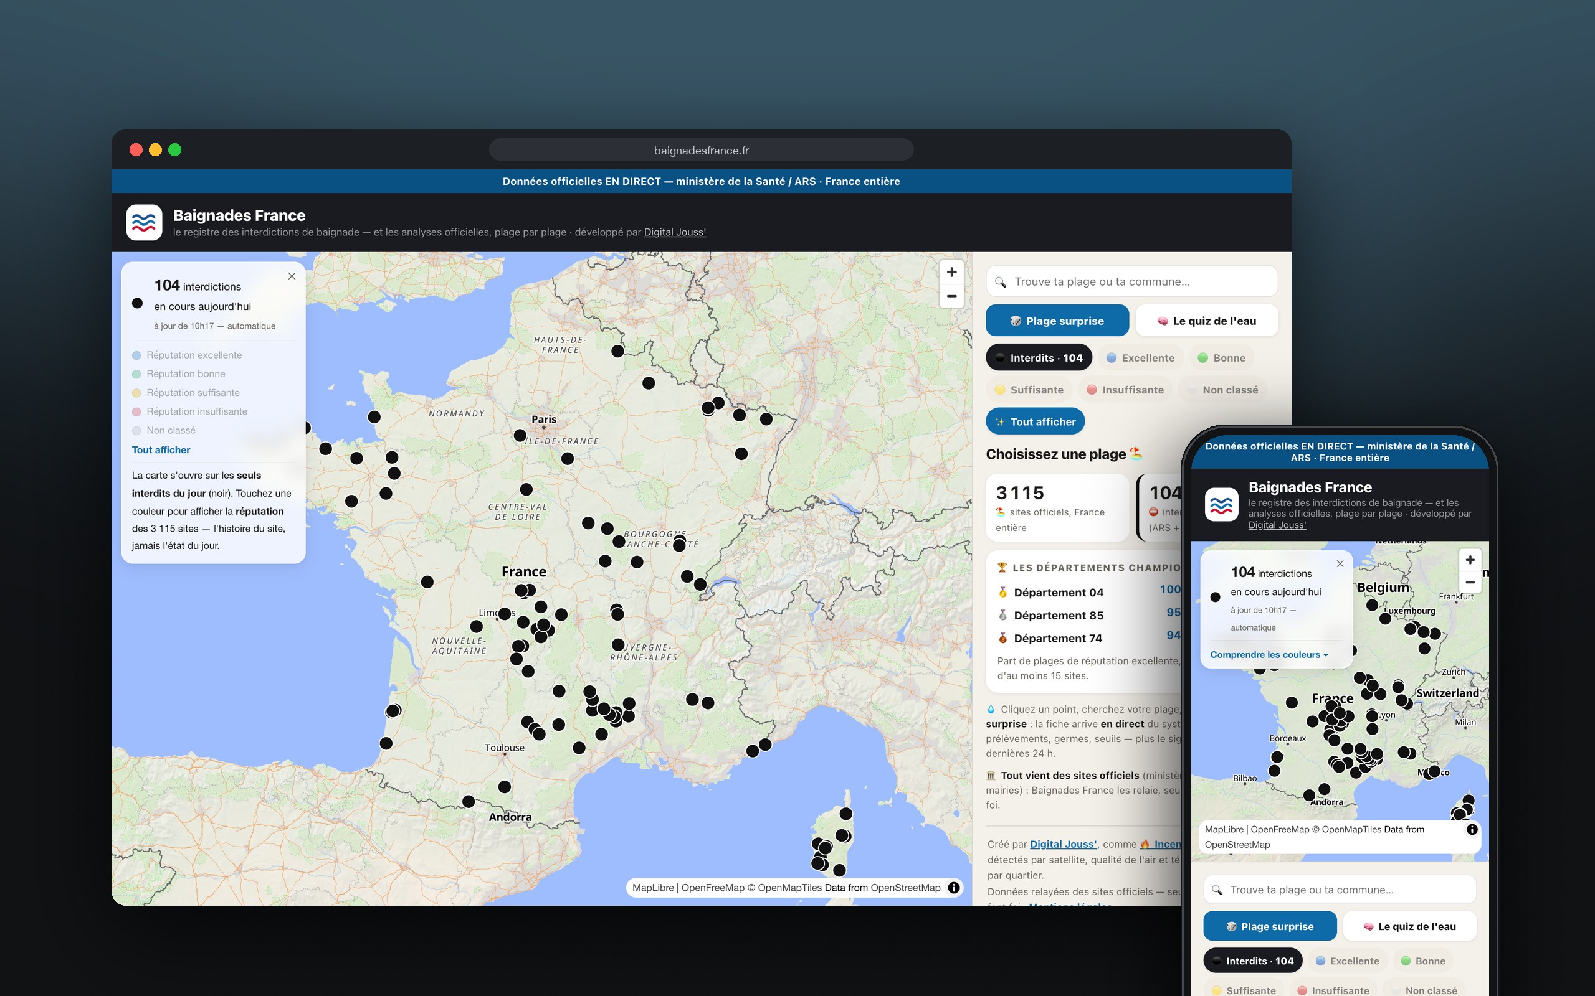Click the phone search magnifier icon
Viewport: 1595px width, 996px height.
pyautogui.click(x=1217, y=890)
